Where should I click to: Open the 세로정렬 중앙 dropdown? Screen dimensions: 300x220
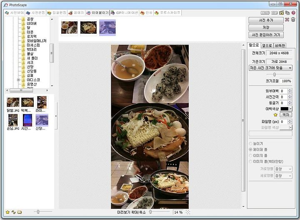[x=283, y=175]
